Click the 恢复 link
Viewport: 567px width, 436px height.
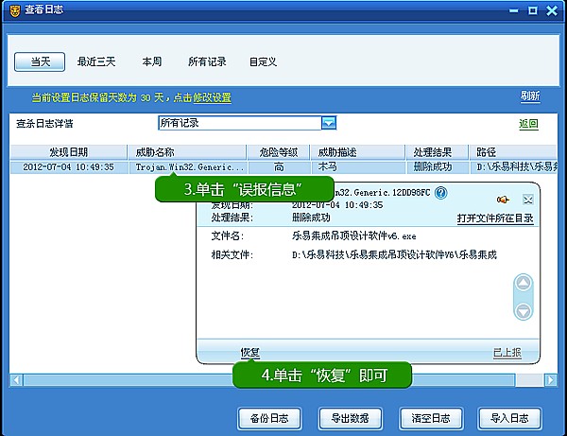[x=249, y=353]
